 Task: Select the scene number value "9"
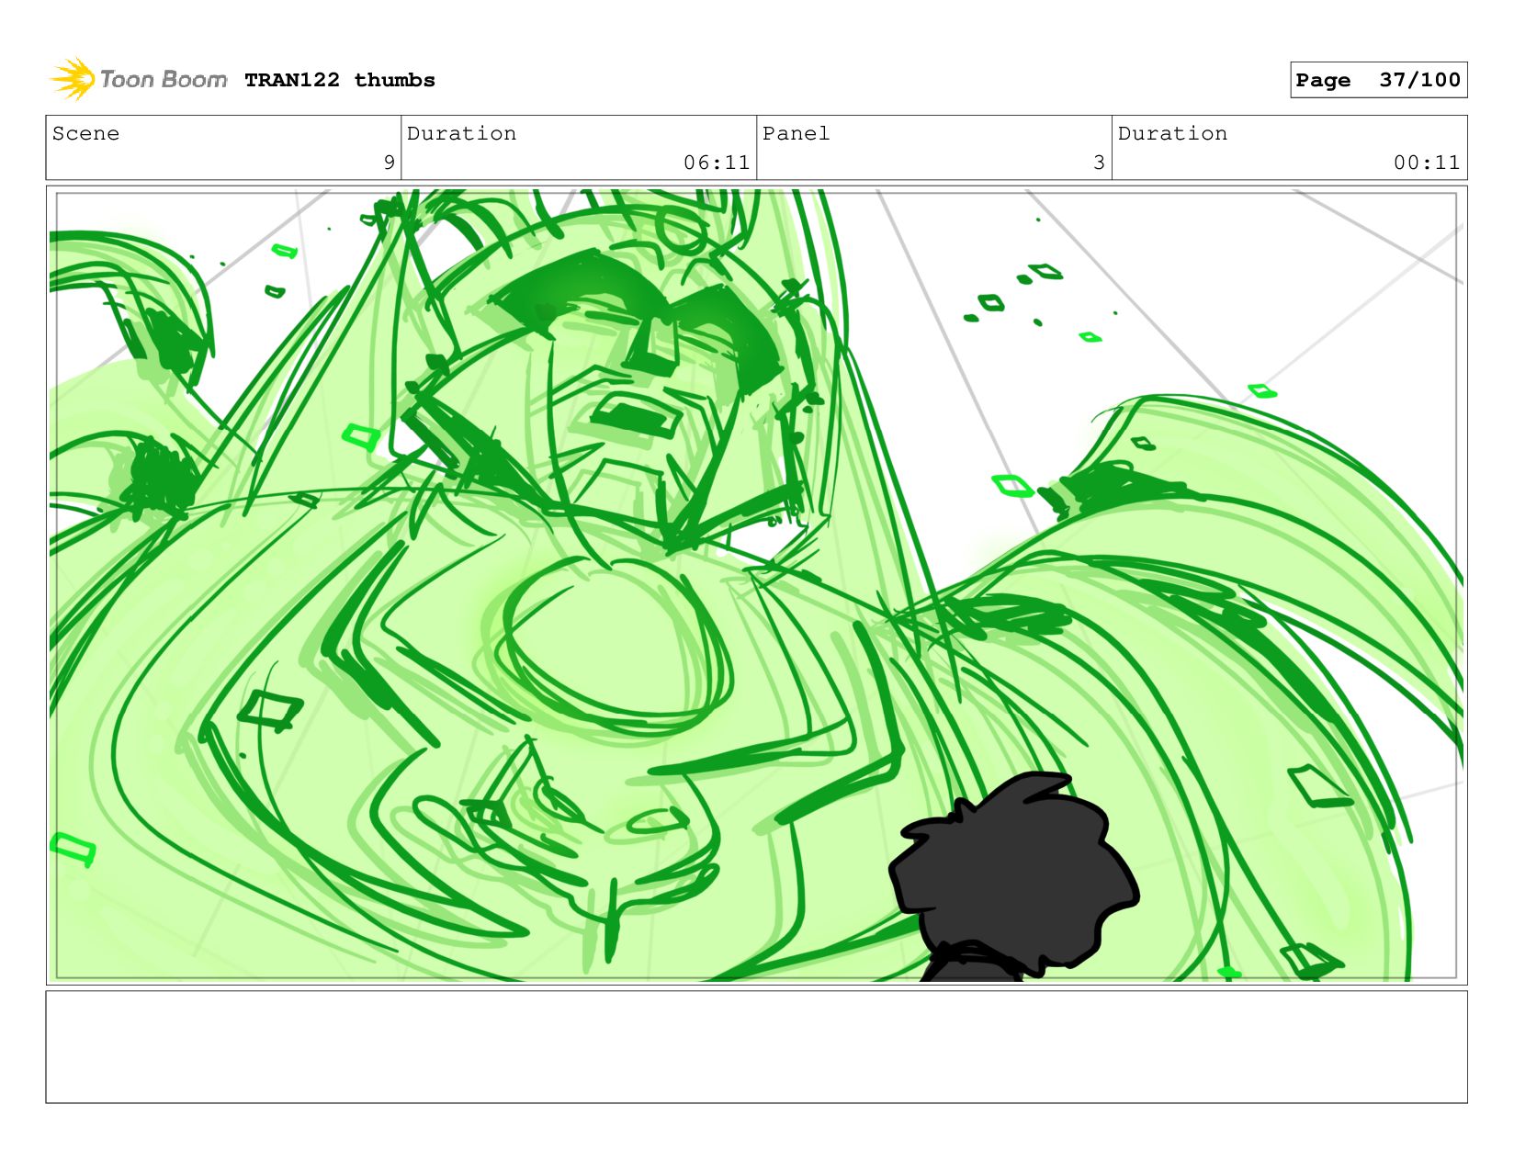389,163
